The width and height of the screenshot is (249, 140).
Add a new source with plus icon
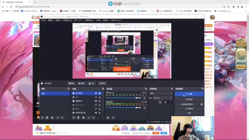click(73, 118)
